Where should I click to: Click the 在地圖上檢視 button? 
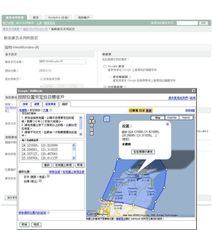(x=63, y=165)
